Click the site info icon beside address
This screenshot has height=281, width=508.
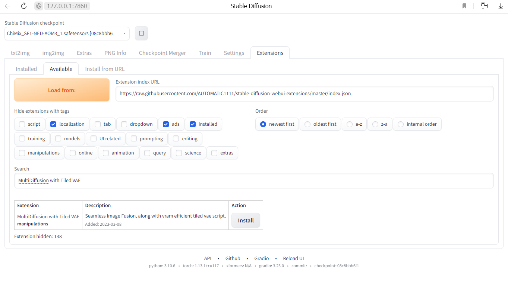coord(39,6)
